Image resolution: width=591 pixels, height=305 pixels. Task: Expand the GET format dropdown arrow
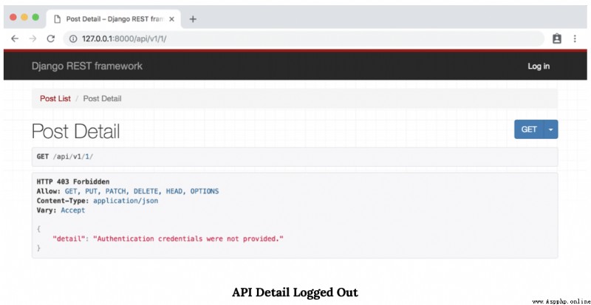(x=550, y=129)
